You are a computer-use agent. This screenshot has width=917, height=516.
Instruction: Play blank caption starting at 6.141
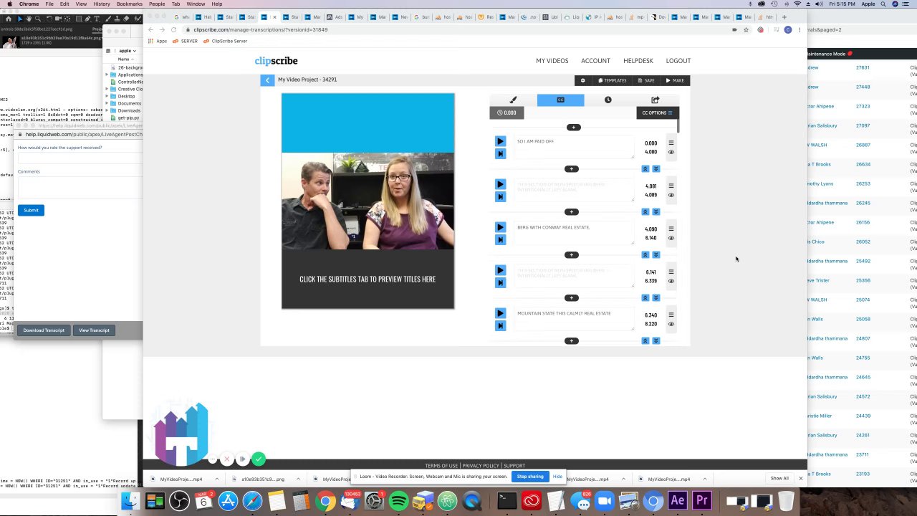coord(500,270)
